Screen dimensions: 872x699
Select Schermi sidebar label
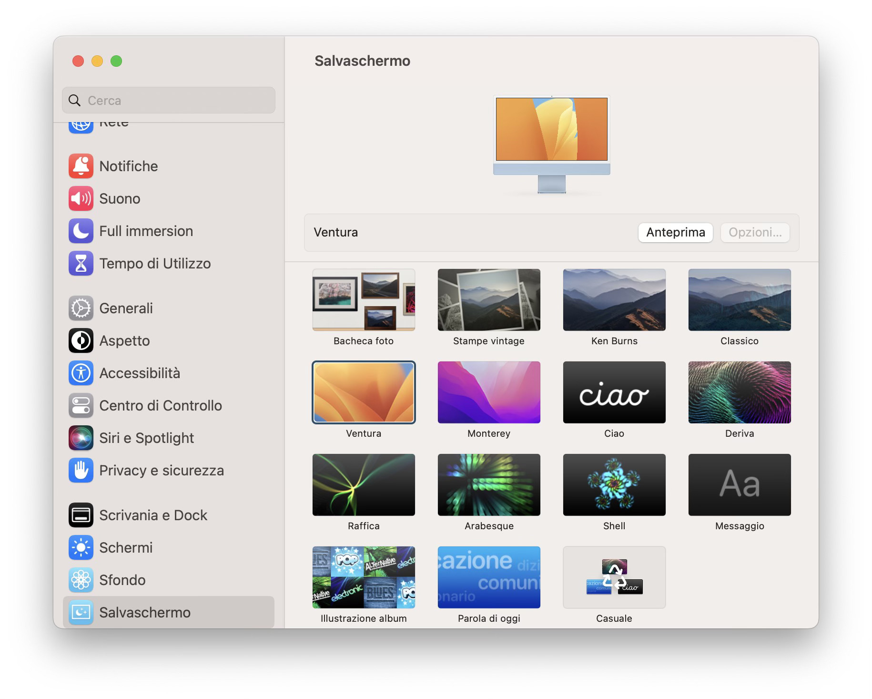pos(126,548)
